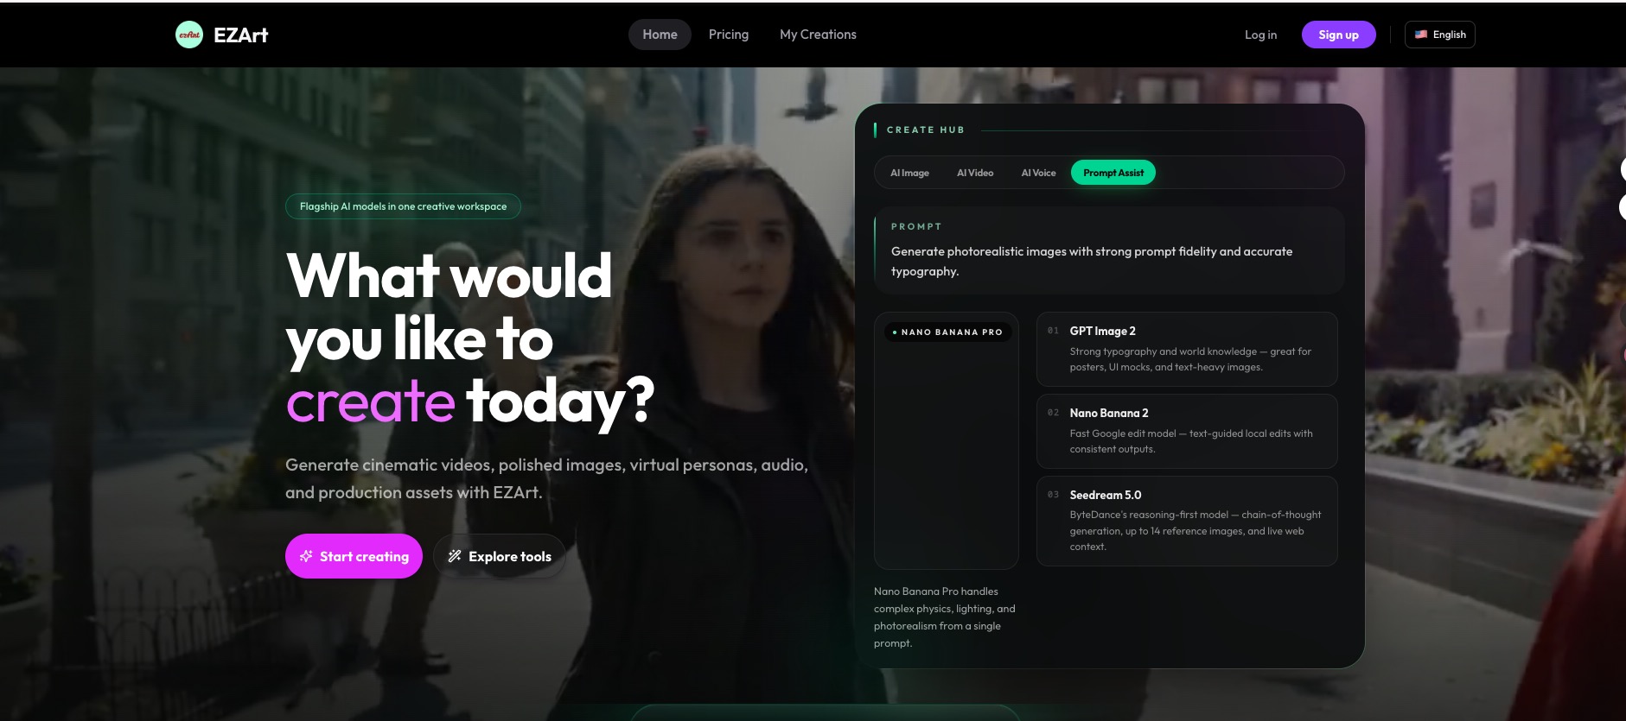Select the AI Voice tab
The width and height of the screenshot is (1626, 721).
tap(1038, 173)
